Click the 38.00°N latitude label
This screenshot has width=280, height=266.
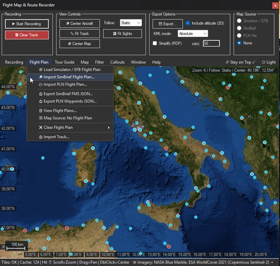point(8,208)
